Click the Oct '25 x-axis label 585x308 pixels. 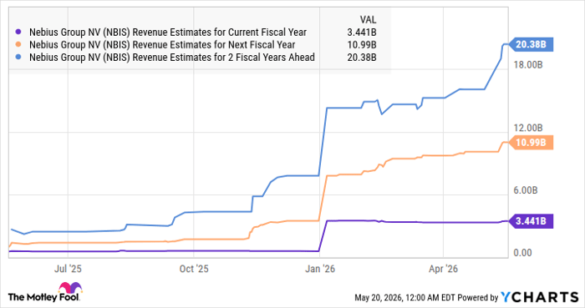tap(194, 269)
